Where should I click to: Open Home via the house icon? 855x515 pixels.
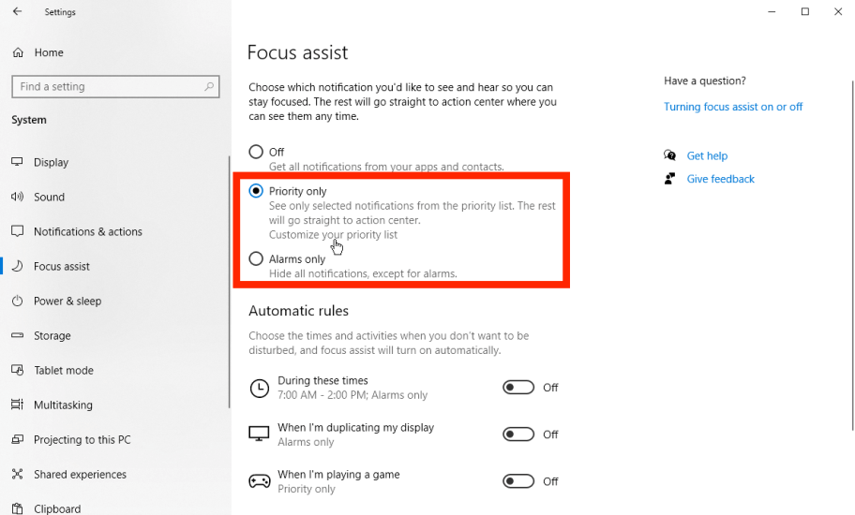coord(18,52)
